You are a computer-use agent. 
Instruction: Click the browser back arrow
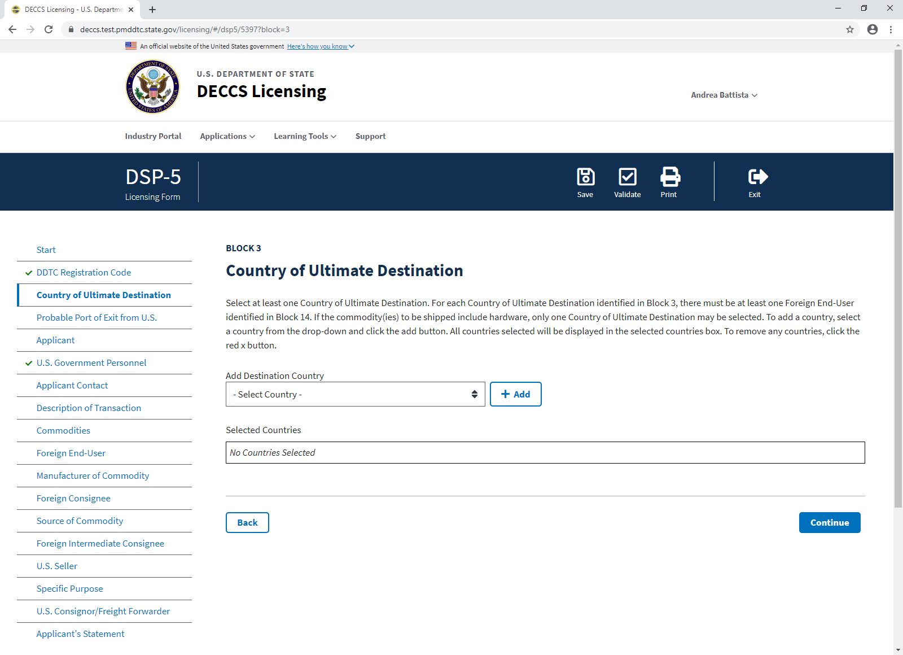click(x=12, y=29)
